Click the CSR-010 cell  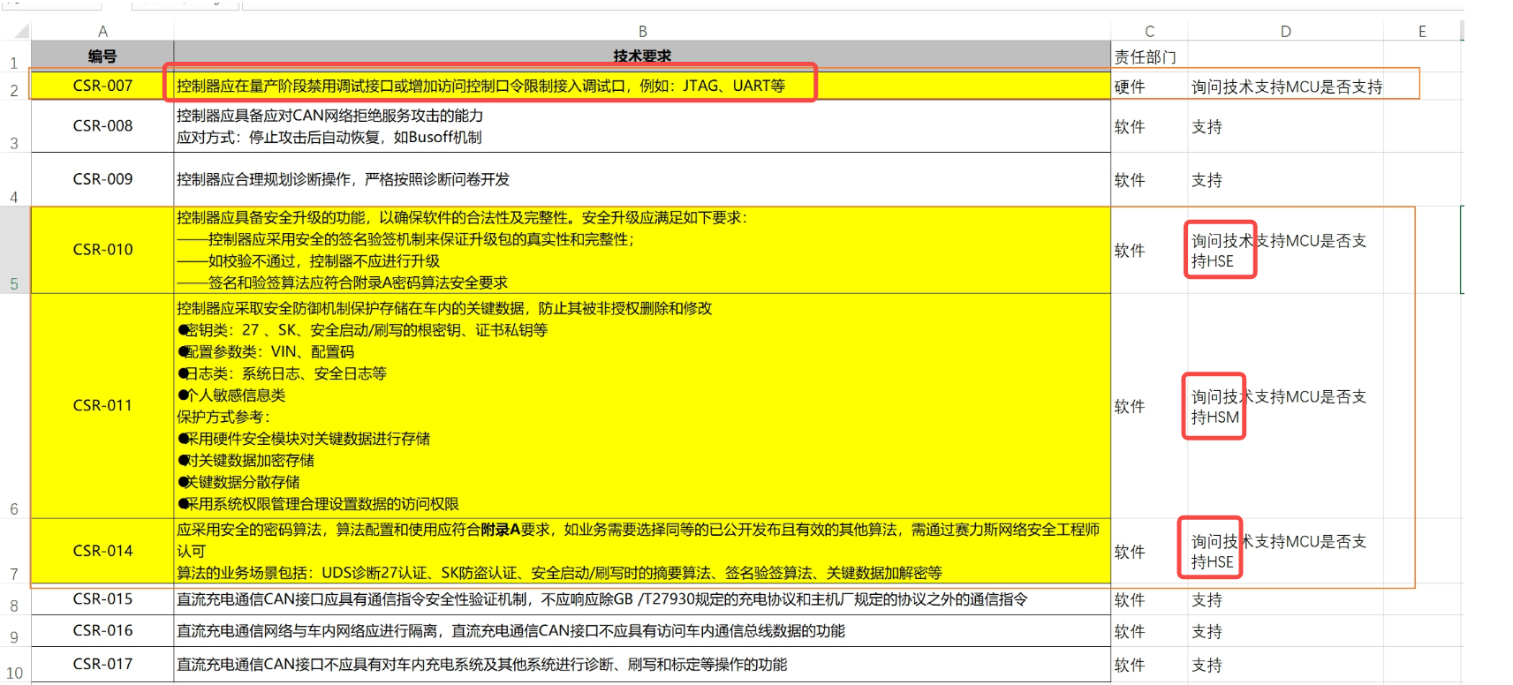point(102,250)
